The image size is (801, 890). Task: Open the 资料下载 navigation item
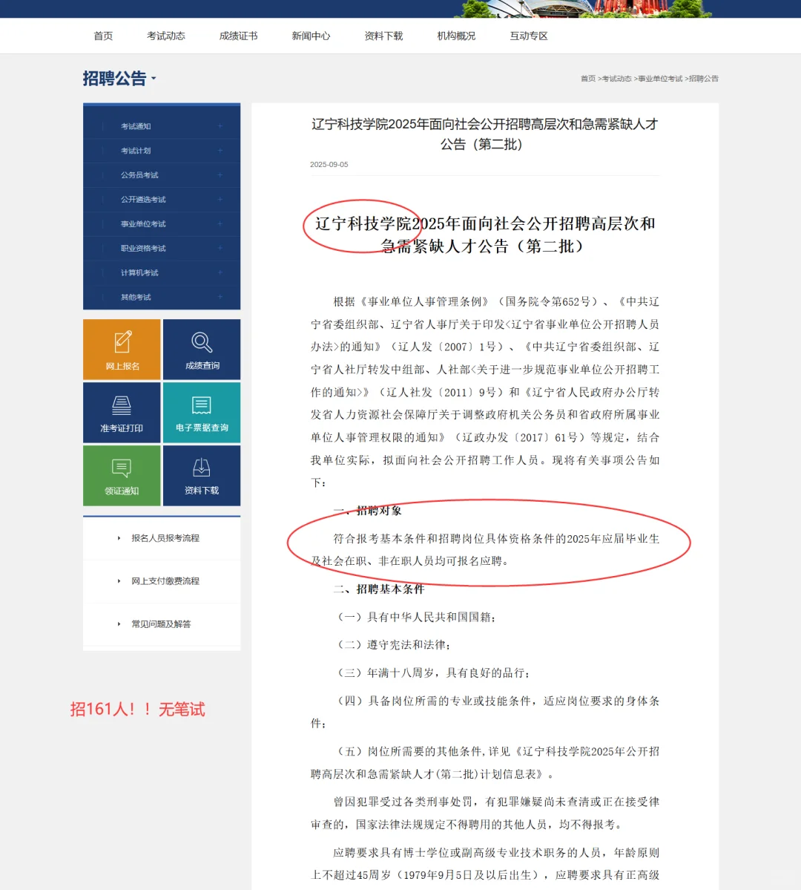pyautogui.click(x=383, y=36)
